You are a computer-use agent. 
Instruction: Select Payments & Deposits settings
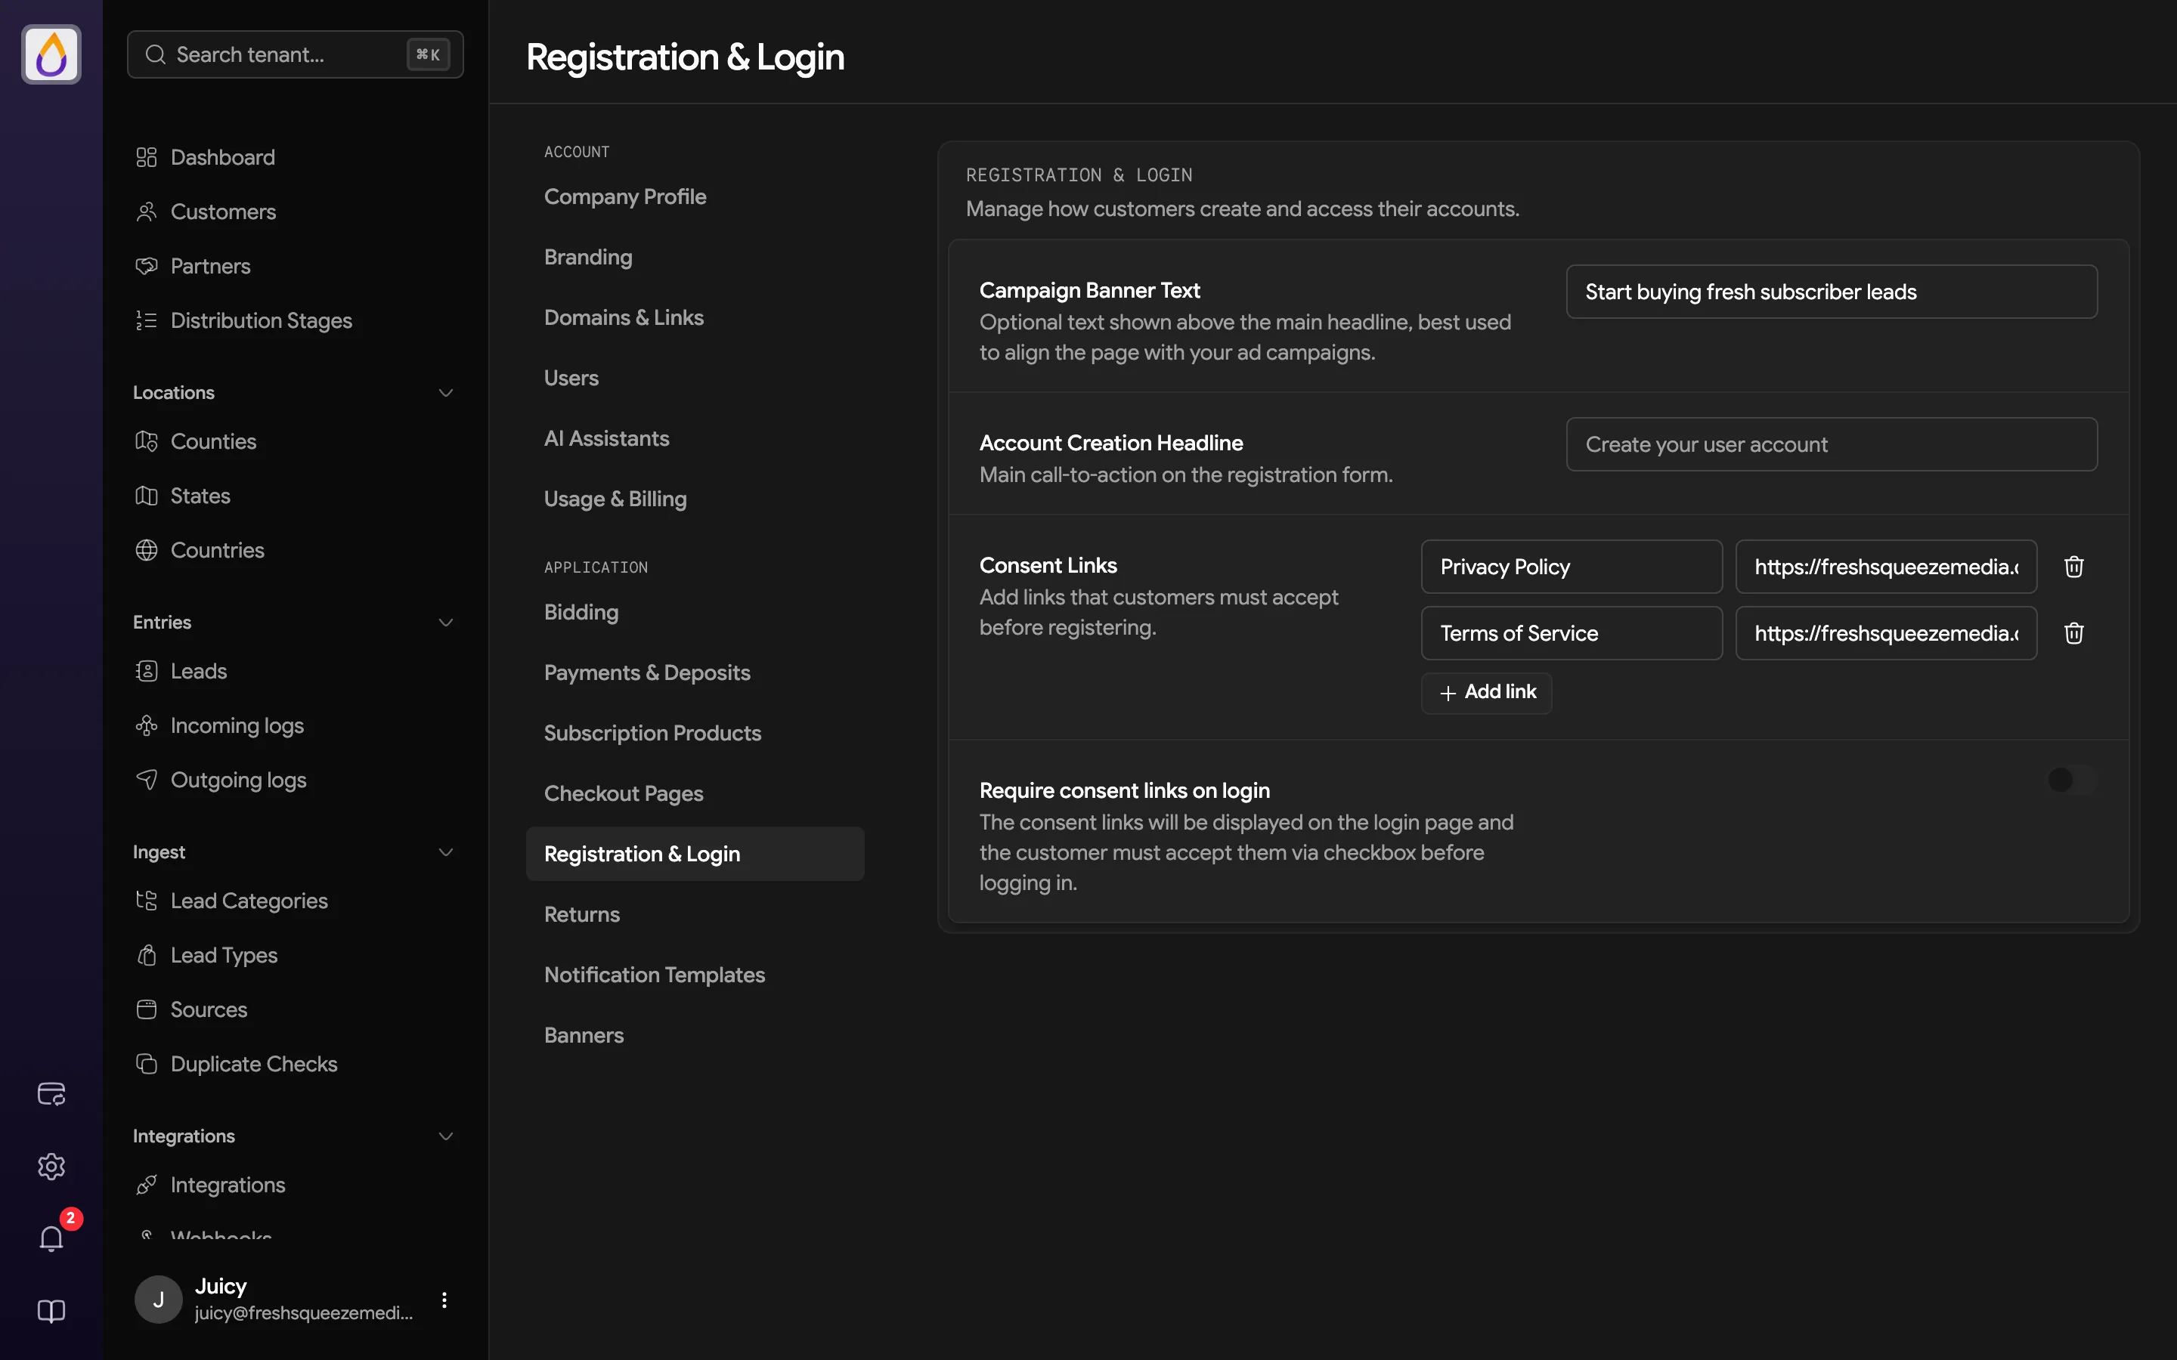(695, 672)
